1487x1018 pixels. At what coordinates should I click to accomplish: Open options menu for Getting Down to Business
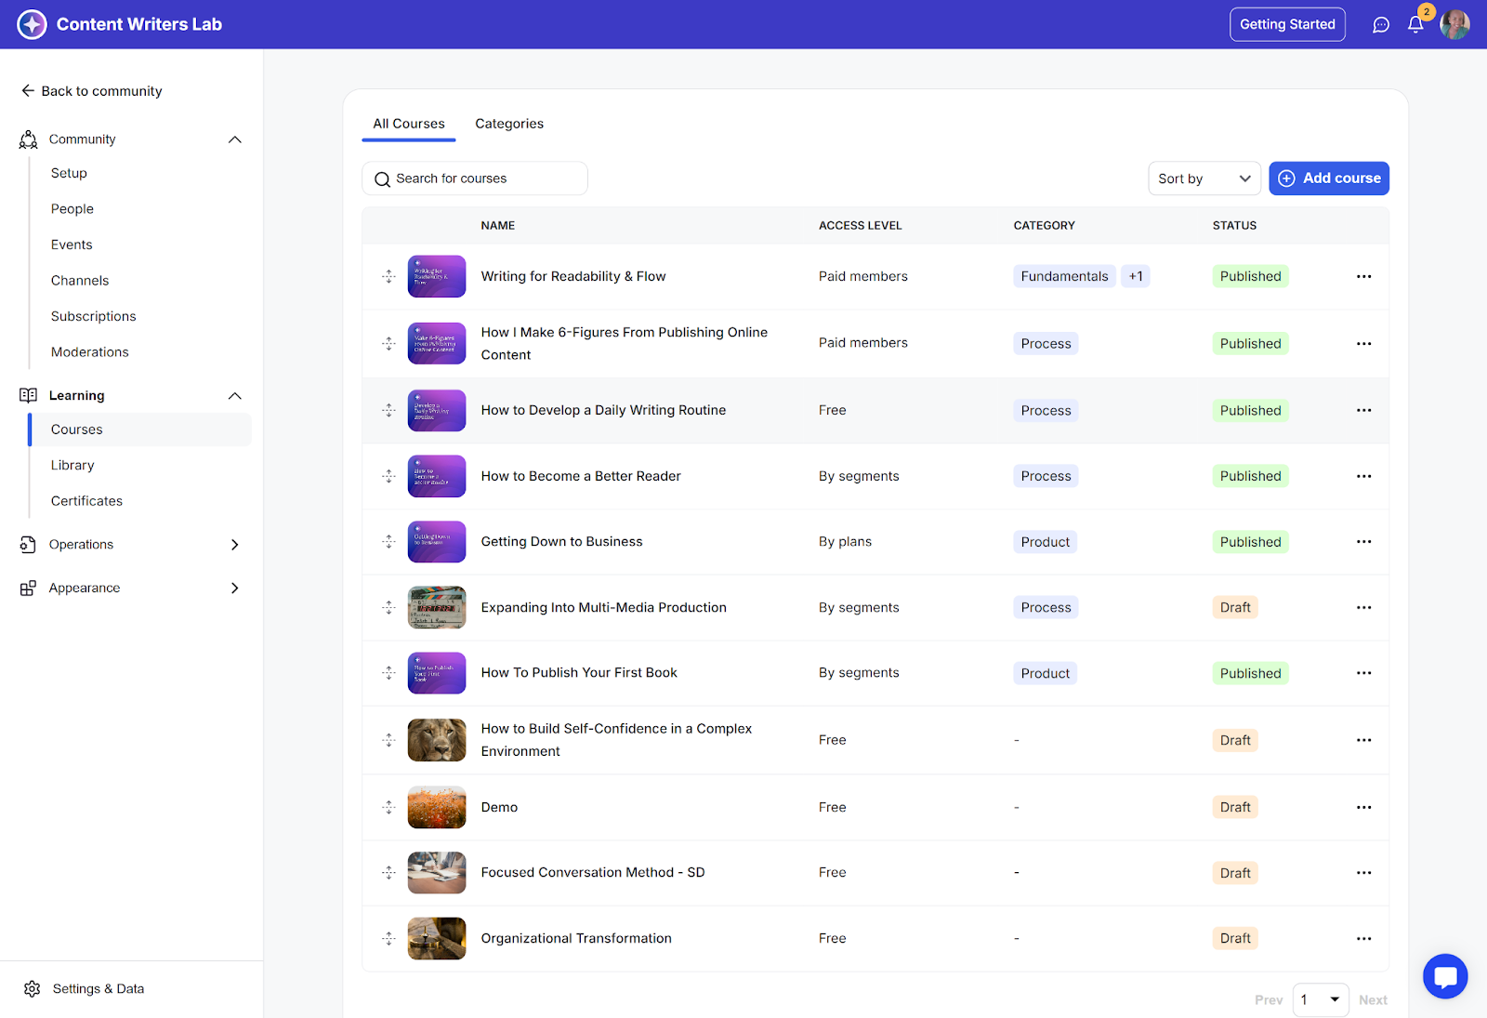coord(1363,542)
